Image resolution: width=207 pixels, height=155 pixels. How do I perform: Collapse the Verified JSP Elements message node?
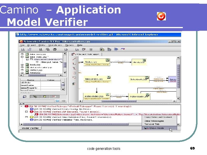point(26,112)
